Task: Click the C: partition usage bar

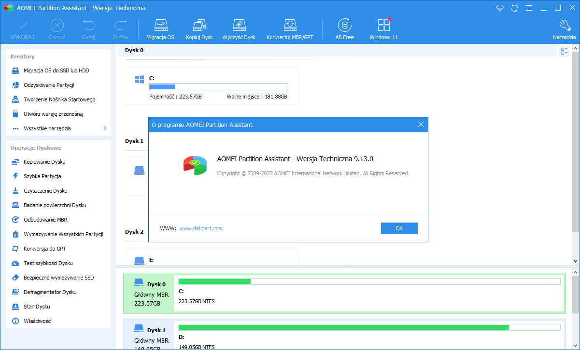Action: click(x=218, y=87)
